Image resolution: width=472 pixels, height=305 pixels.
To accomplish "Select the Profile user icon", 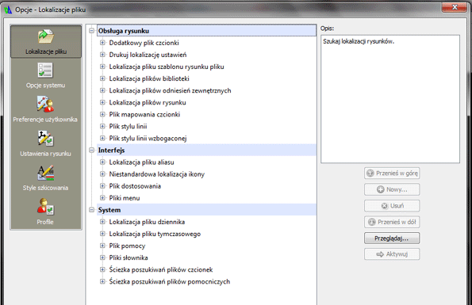I will click(x=45, y=207).
